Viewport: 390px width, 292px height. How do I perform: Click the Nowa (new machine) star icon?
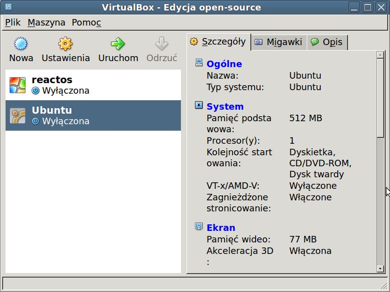[x=21, y=44]
